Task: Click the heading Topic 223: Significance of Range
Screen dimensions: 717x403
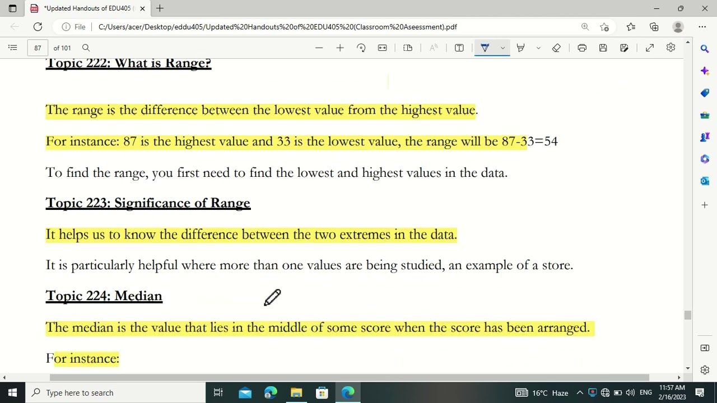Action: click(x=148, y=203)
